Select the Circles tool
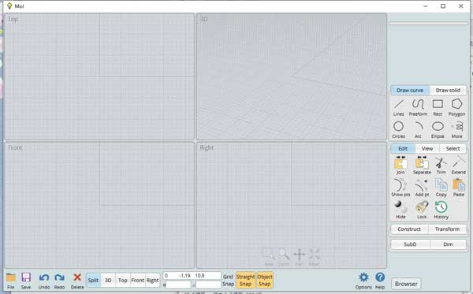 [398, 130]
